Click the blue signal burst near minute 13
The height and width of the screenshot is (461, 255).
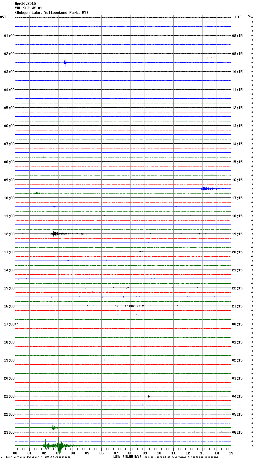pos(207,188)
